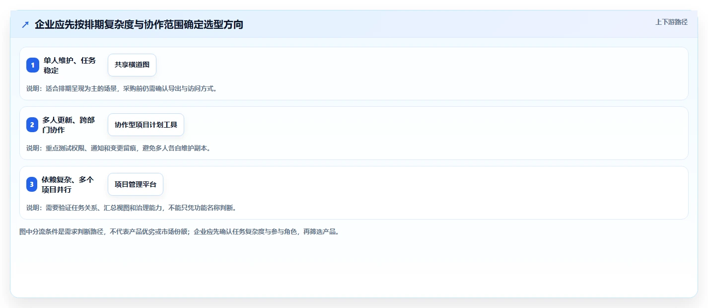Click the note about 采购前仍需确认导出与访问方式
708x308 pixels.
(x=122, y=88)
